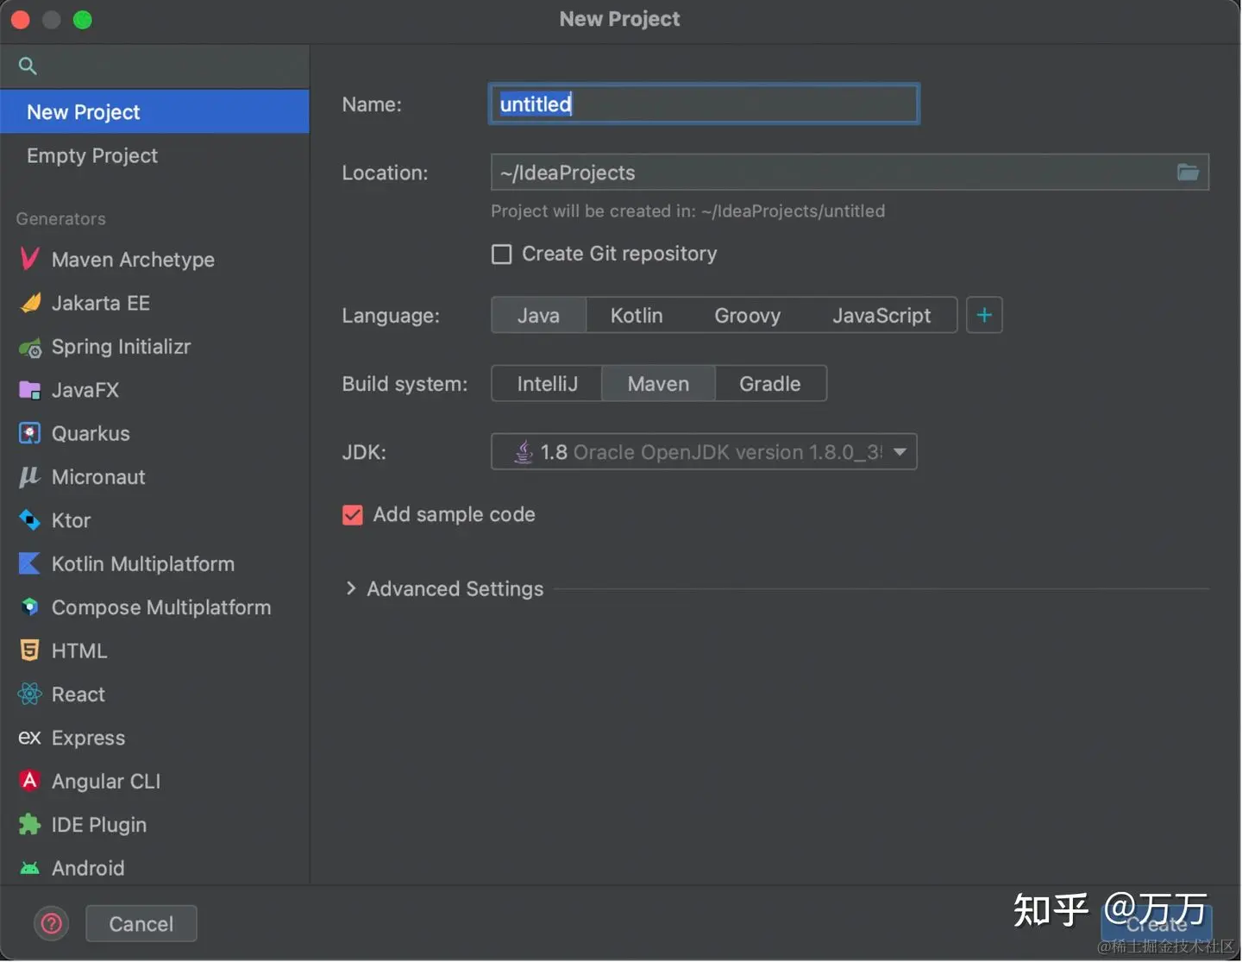Select Kotlin as the language
This screenshot has height=962, width=1242.
coord(637,316)
